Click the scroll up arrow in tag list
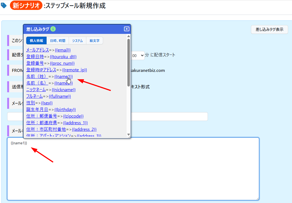 [128, 36]
